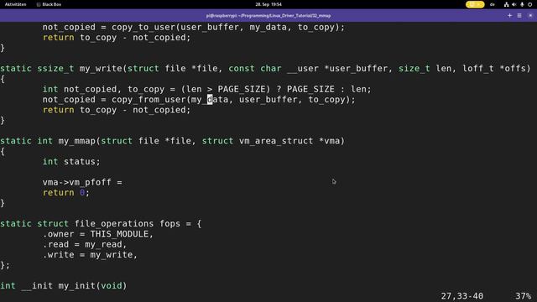This screenshot has width=537, height=302.
Task: Click 'copy_from_user' function call
Action: [x=149, y=100]
